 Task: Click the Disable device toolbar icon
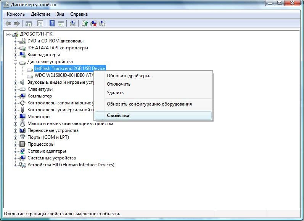[102, 24]
